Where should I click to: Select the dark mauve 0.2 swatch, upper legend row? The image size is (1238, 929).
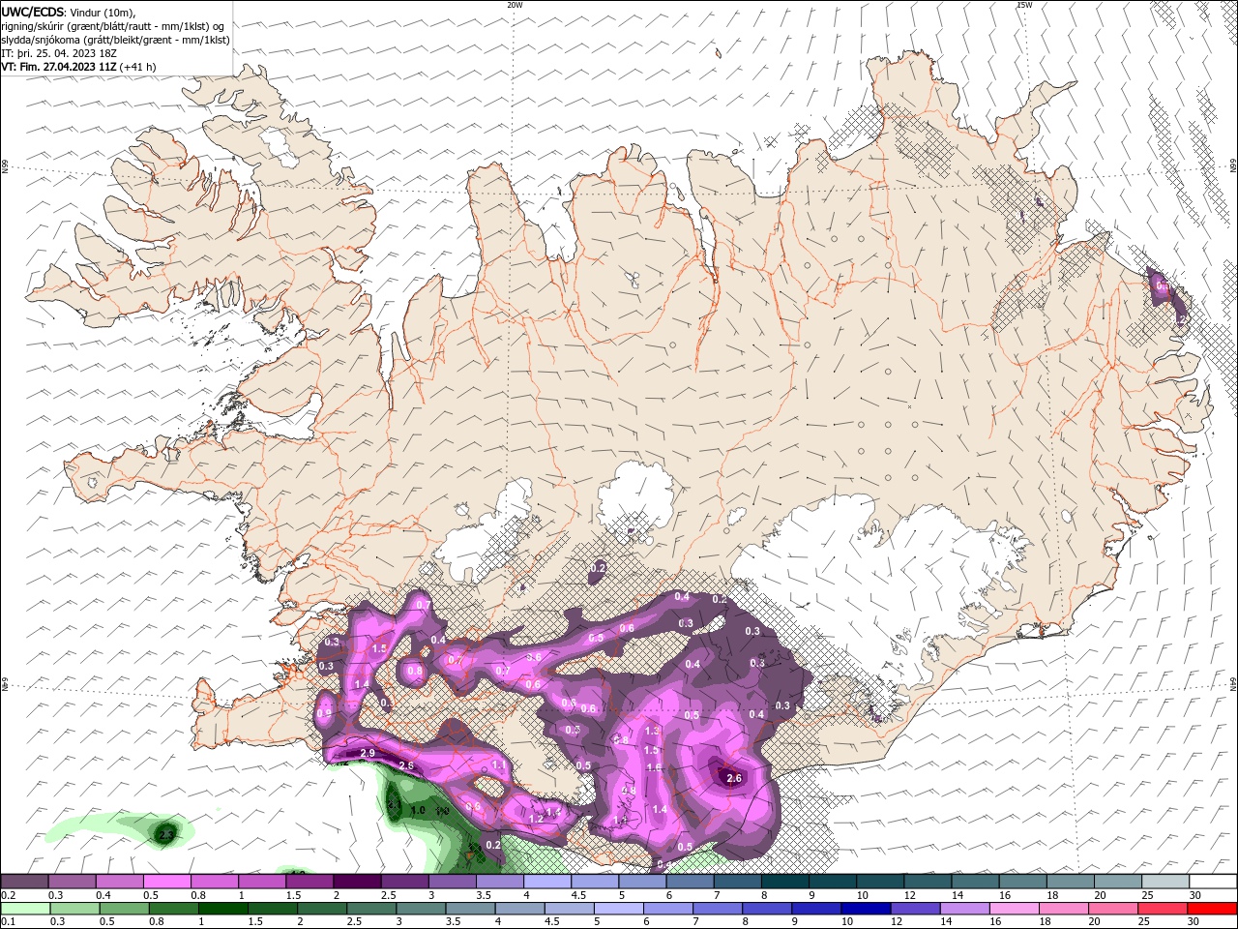(24, 882)
